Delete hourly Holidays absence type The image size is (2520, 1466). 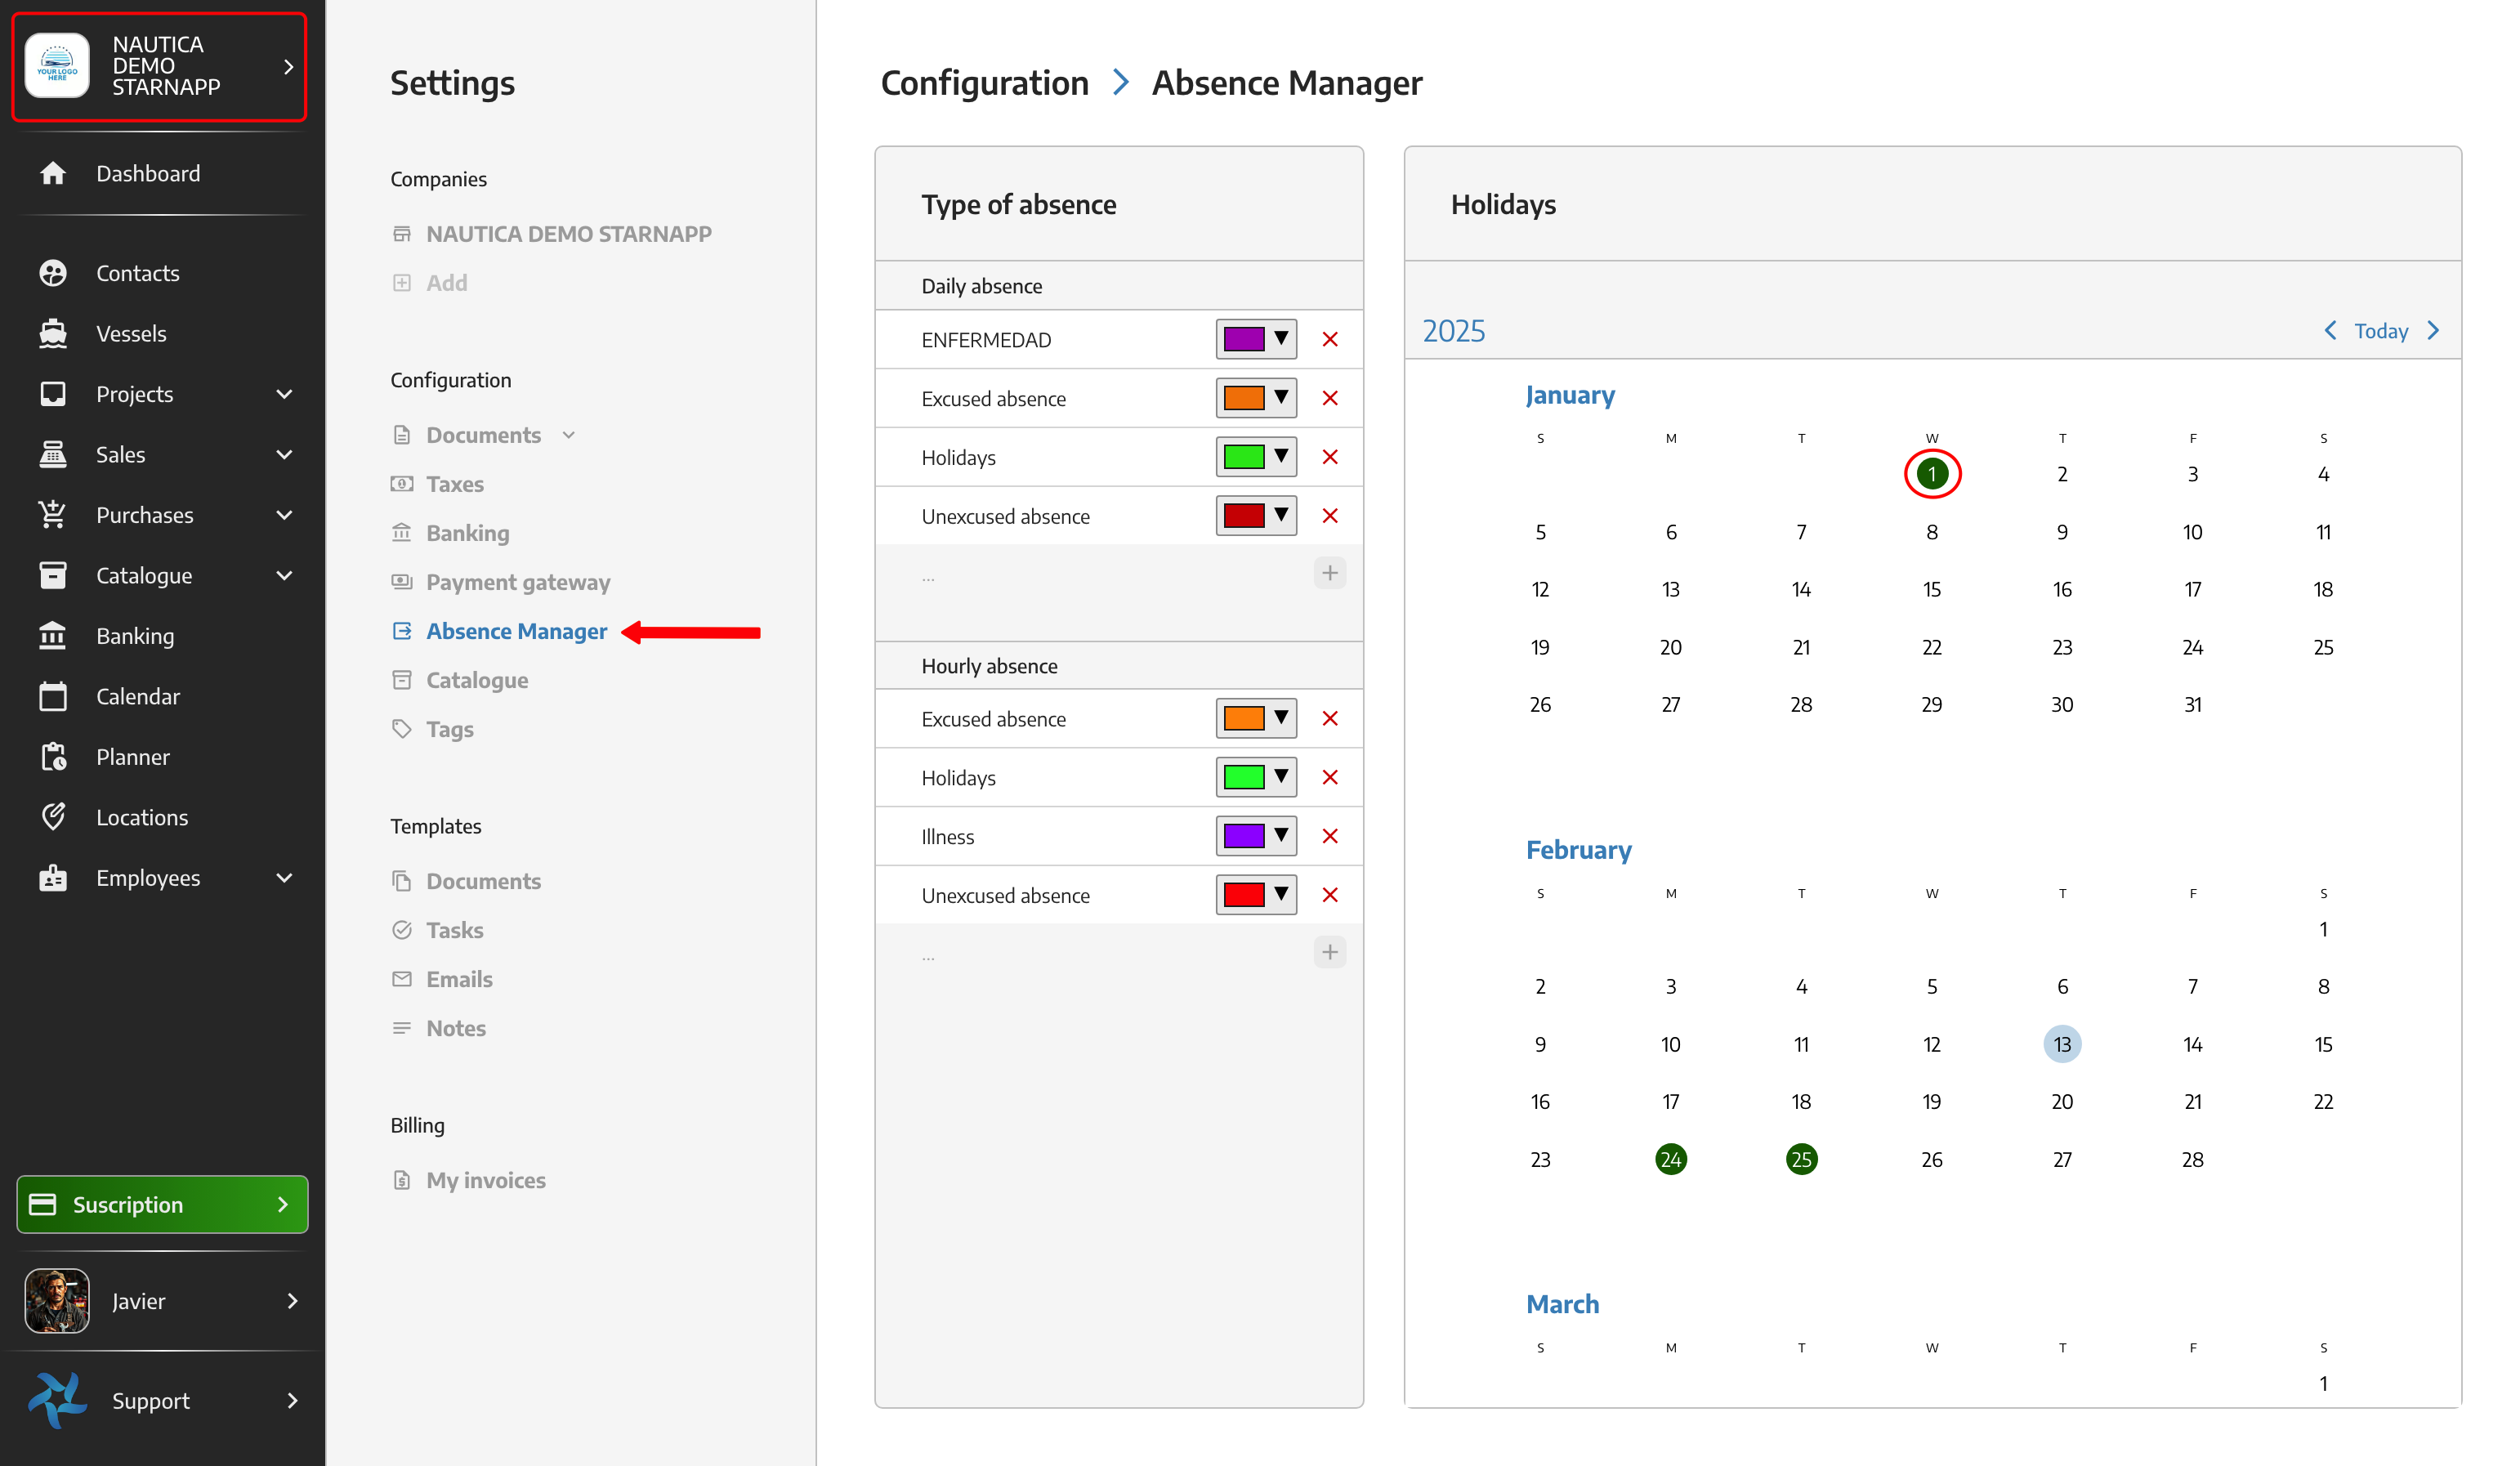click(x=1330, y=777)
